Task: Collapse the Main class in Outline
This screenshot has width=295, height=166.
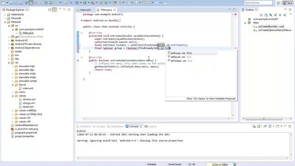Action: 245,23
